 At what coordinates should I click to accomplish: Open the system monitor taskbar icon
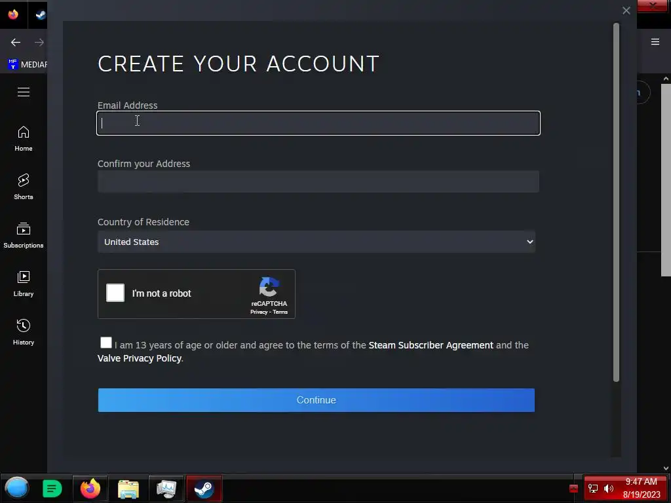point(166,489)
